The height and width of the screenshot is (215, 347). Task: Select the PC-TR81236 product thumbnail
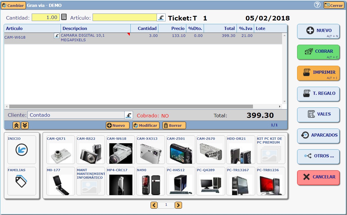click(271, 181)
